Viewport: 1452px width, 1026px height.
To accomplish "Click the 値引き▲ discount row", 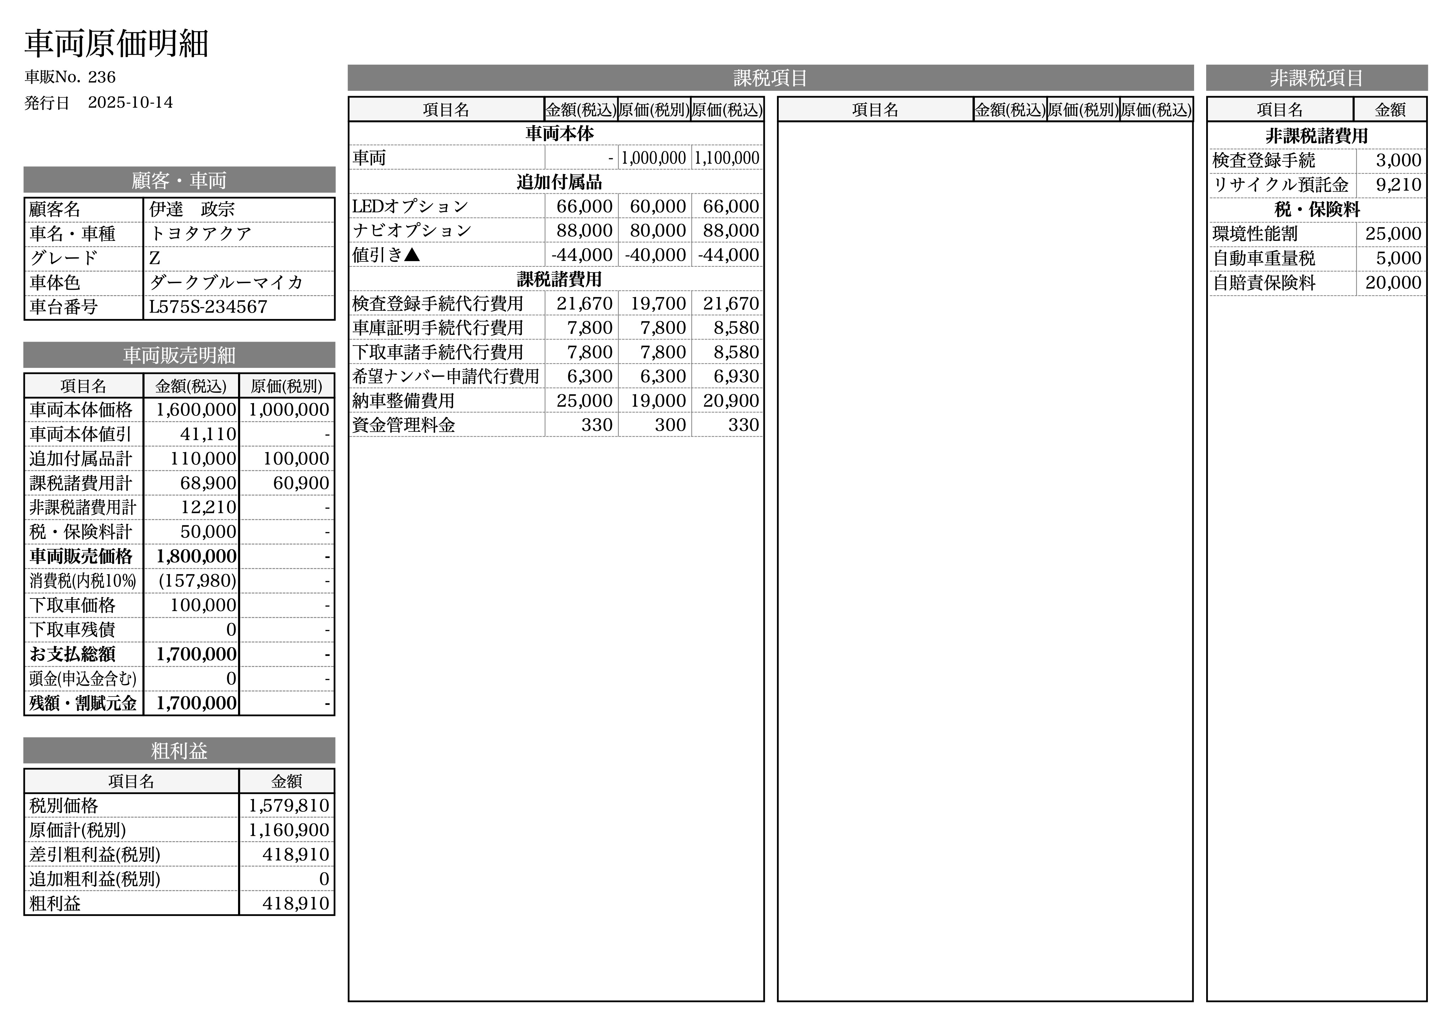I will pyautogui.click(x=386, y=255).
